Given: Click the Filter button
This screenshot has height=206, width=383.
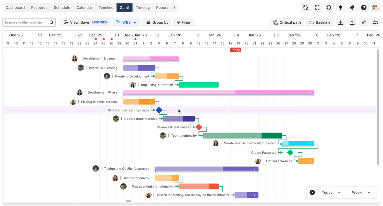Looking at the screenshot, I should pyautogui.click(x=184, y=22).
